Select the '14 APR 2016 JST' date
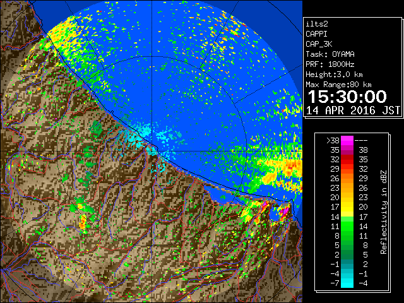Viewport: 404px width, 303px height. tap(353, 110)
